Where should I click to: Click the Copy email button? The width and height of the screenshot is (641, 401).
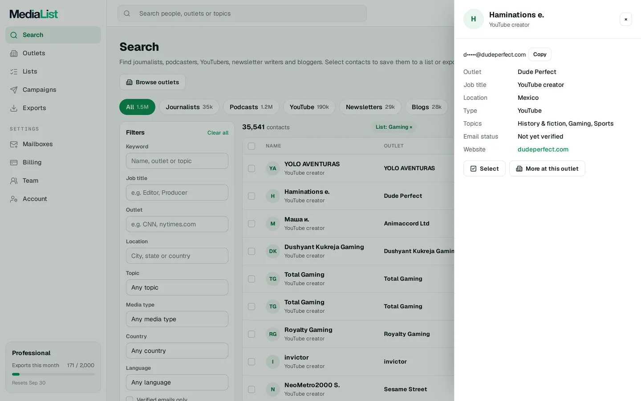point(540,54)
